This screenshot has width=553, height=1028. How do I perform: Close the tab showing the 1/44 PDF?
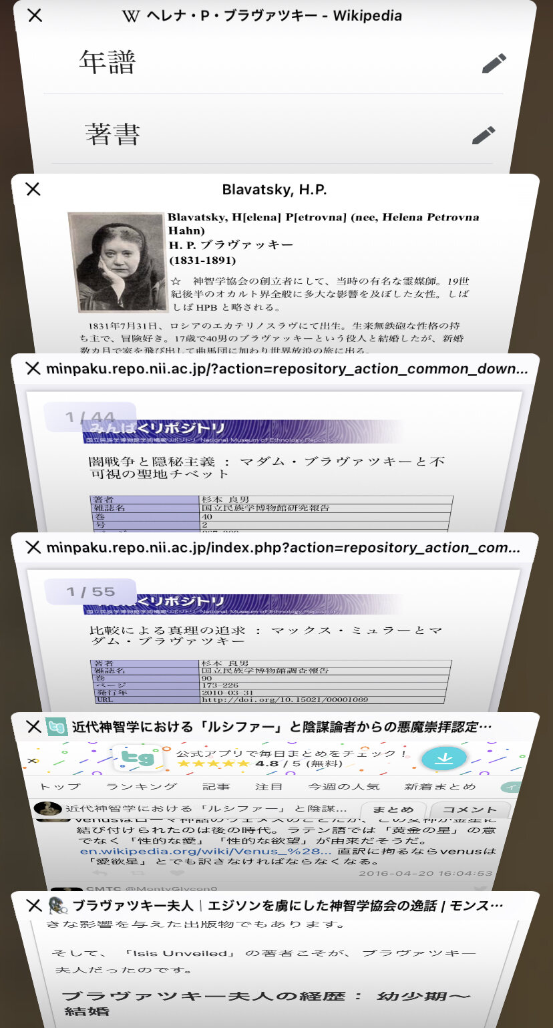tap(33, 369)
